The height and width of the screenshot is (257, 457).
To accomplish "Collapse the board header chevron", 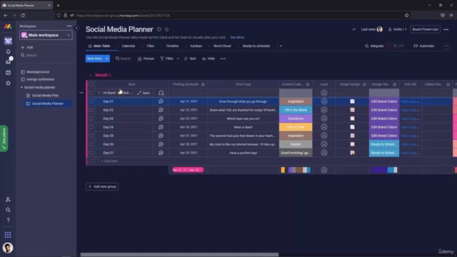I will (x=446, y=46).
